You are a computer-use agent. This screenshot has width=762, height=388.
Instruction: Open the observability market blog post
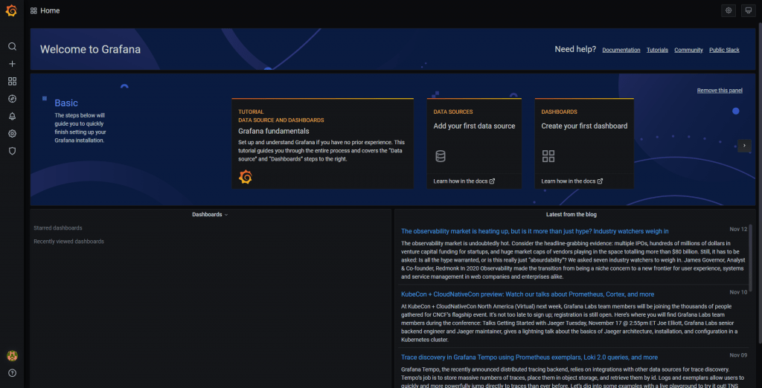point(534,231)
